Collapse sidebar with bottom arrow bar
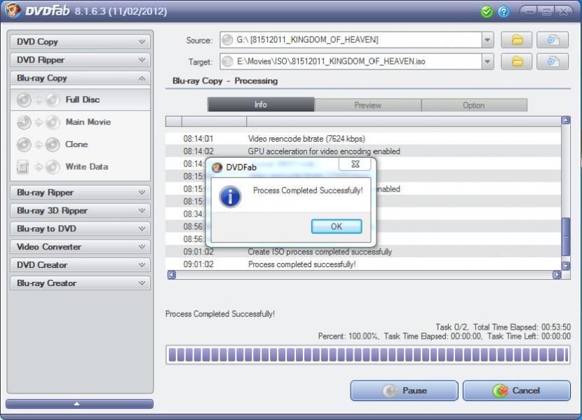 (x=79, y=404)
